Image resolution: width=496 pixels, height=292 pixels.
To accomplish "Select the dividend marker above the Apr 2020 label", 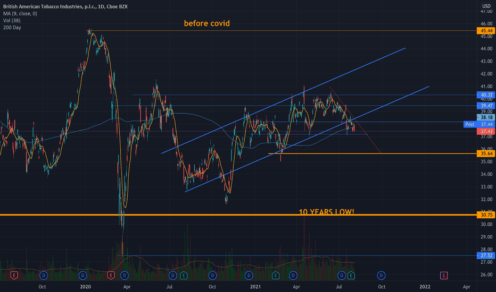I will 125,276.
